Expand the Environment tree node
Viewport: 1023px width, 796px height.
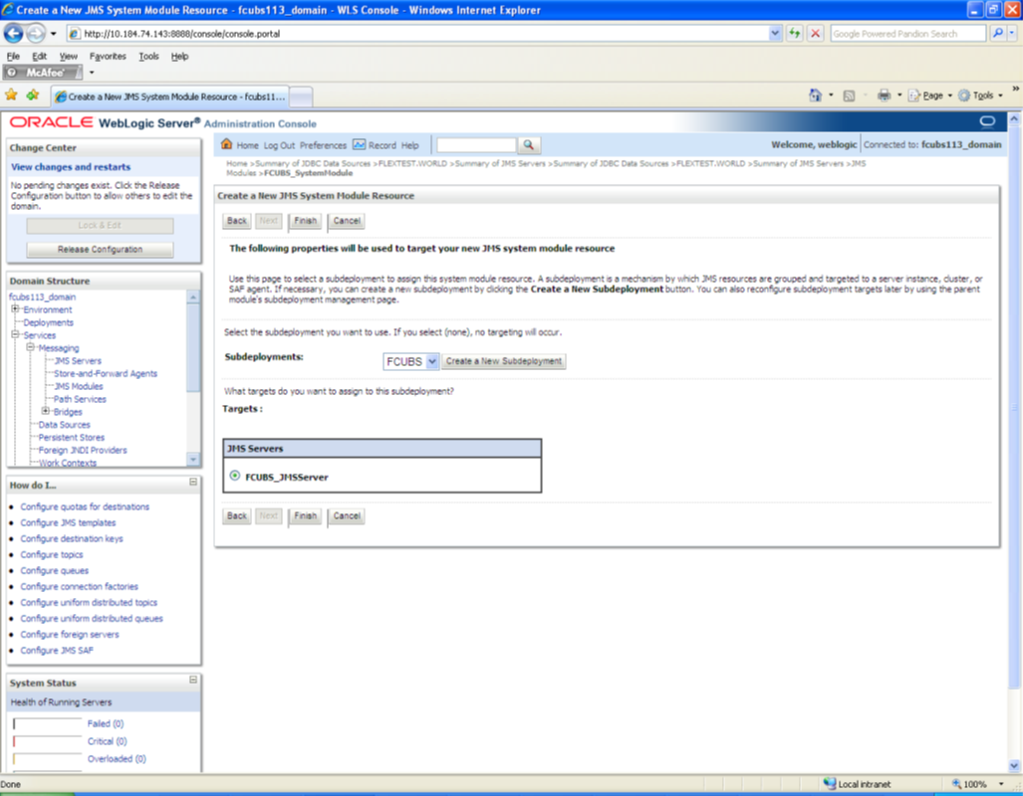(14, 309)
